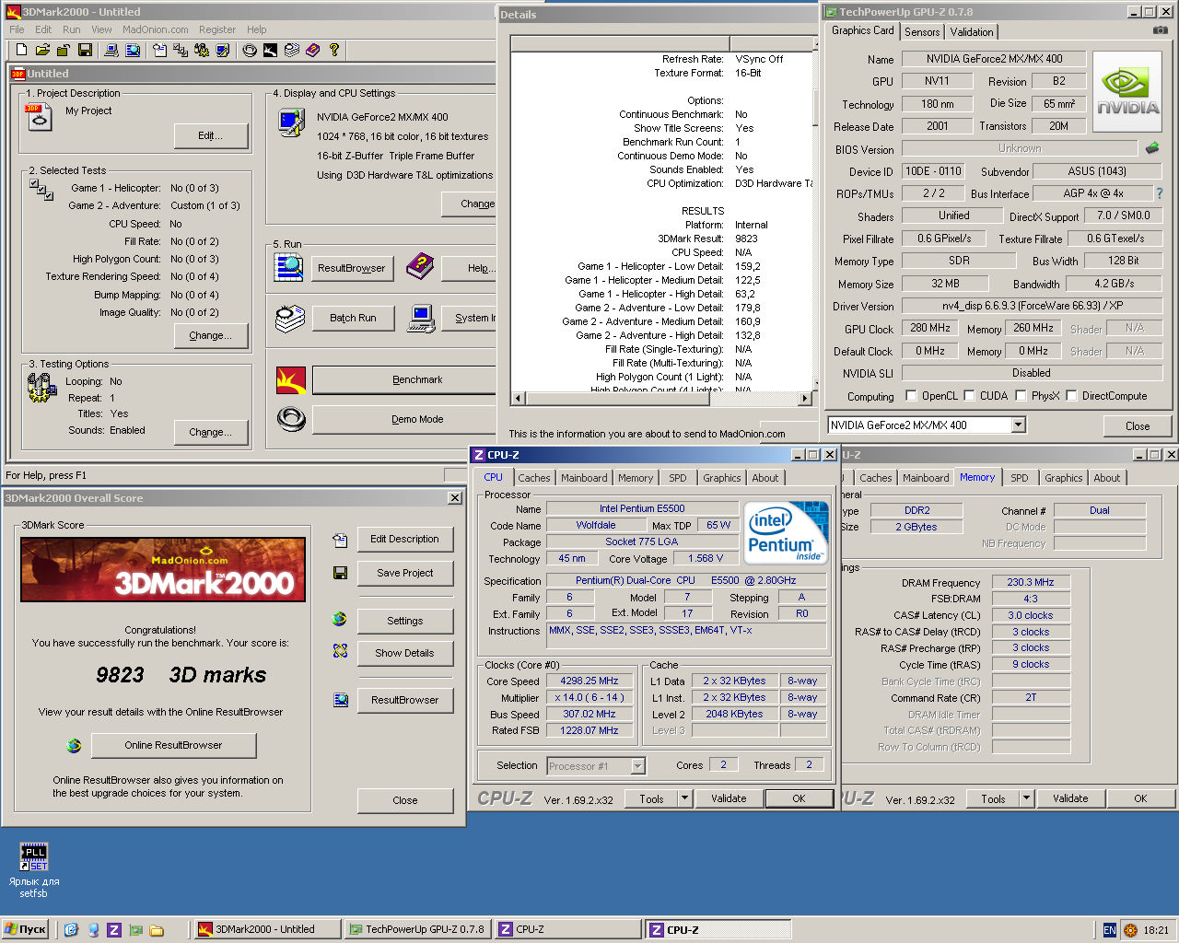
Task: Open the Validation tab in GPU-Z
Action: pyautogui.click(x=972, y=31)
